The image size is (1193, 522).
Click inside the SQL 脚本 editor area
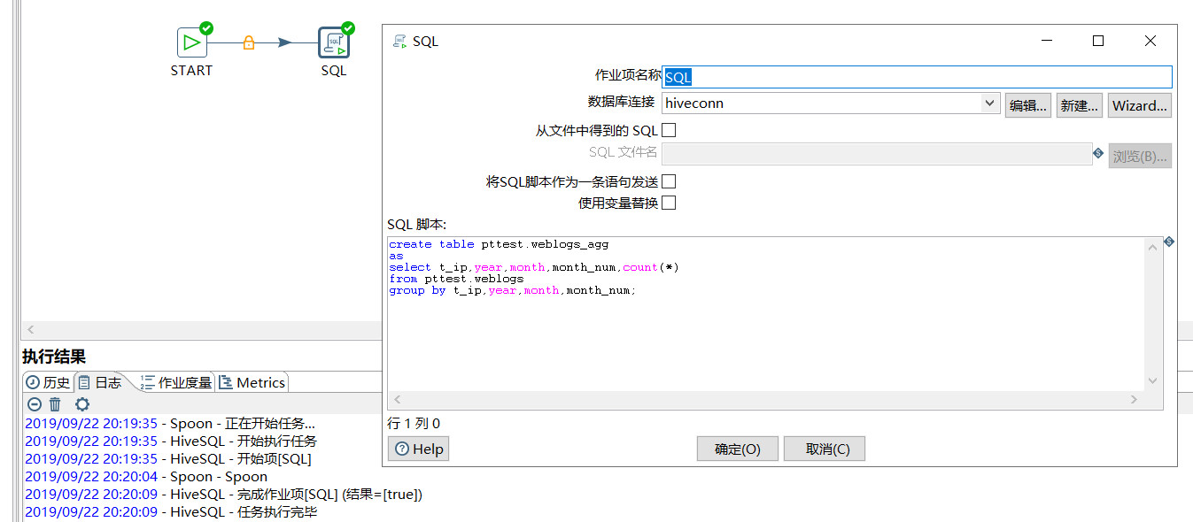[x=765, y=314]
